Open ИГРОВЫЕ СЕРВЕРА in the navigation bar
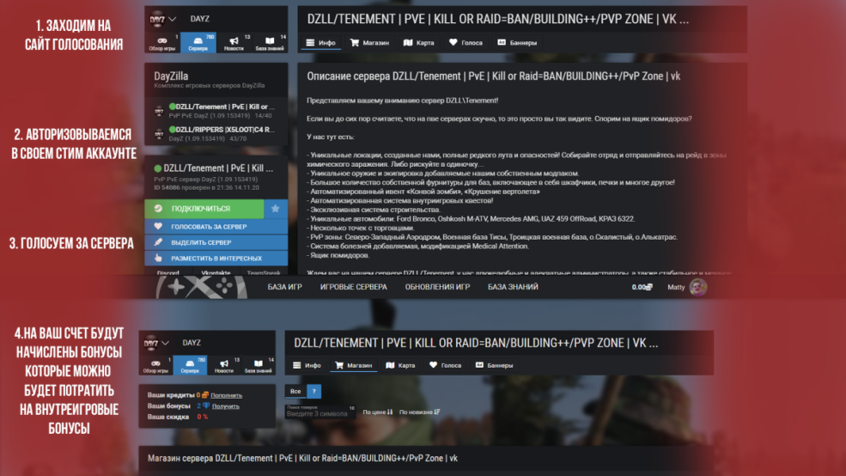 click(353, 287)
